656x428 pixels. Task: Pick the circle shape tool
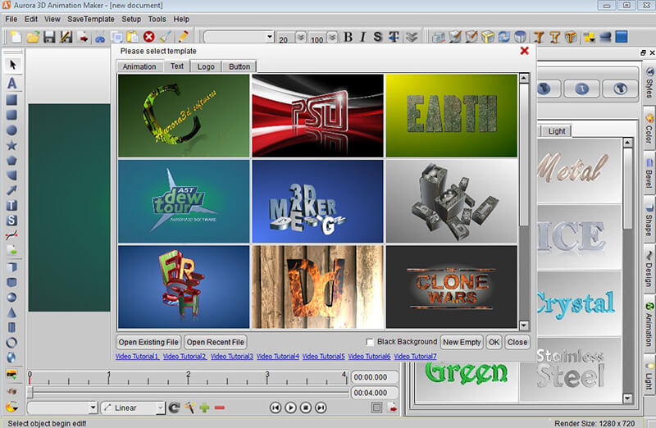point(11,130)
